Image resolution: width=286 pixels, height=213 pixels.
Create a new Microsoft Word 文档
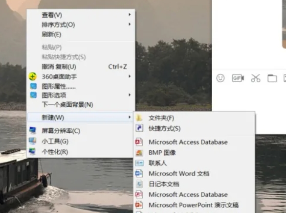[x=195, y=173]
